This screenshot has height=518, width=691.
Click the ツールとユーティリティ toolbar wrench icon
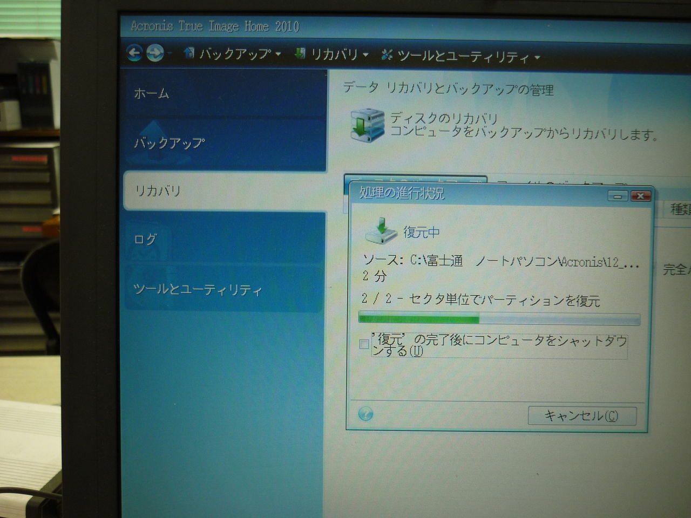pyautogui.click(x=387, y=54)
